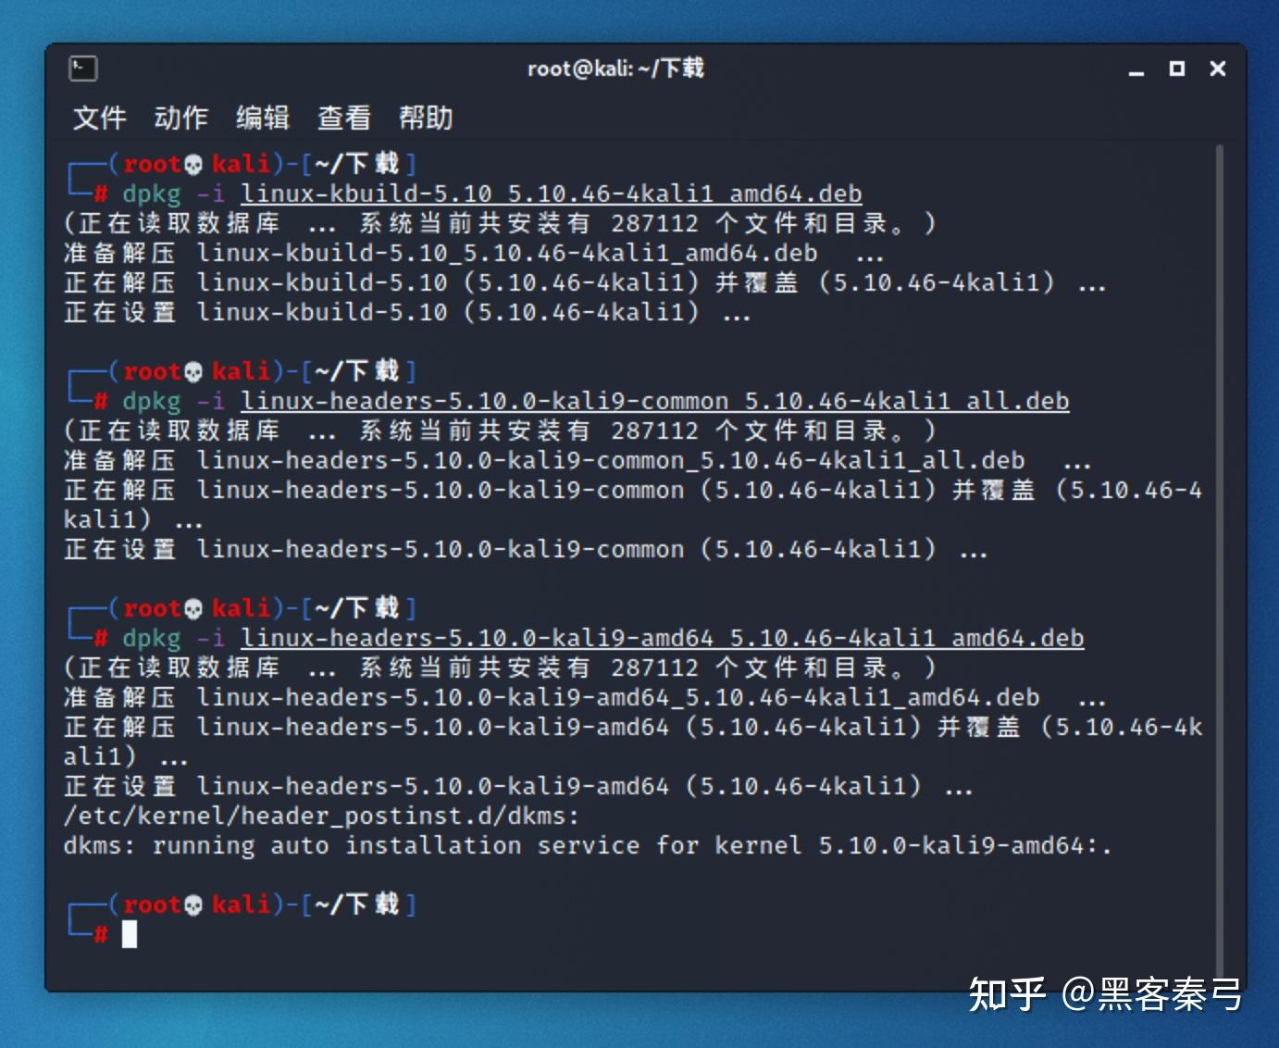
Task: Click the skull icon in the third root prompt
Action: pos(192,607)
